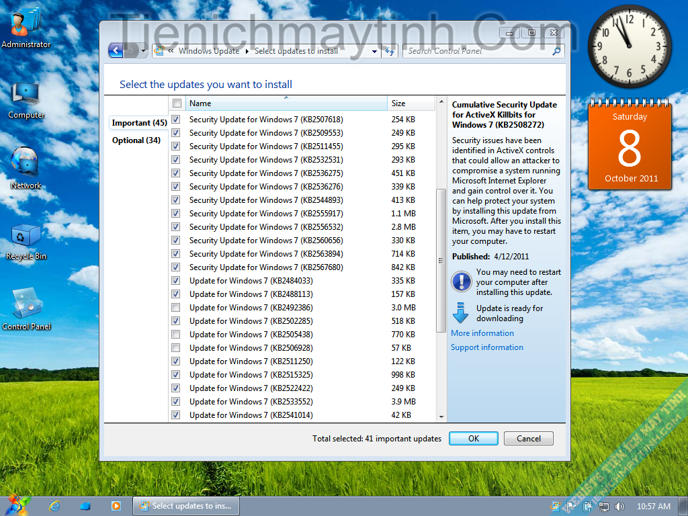Click the Select updates taskbar button
This screenshot has height=516, width=688.
coord(185,506)
